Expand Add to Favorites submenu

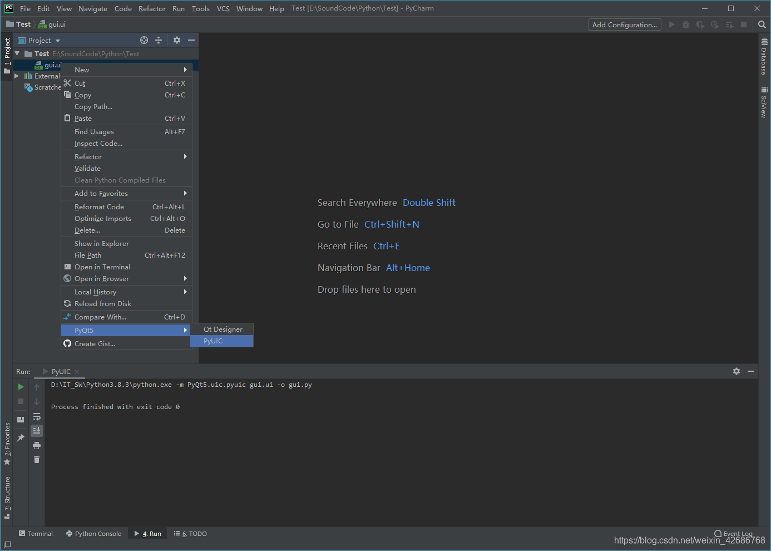[x=126, y=193]
